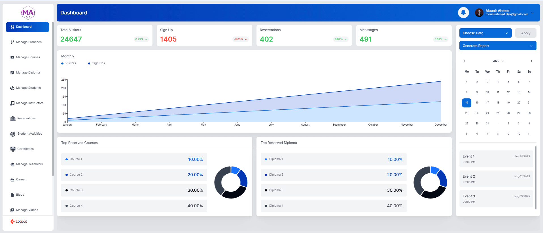Click the Manage Branches sidebar icon
543x233 pixels.
(x=12, y=42)
